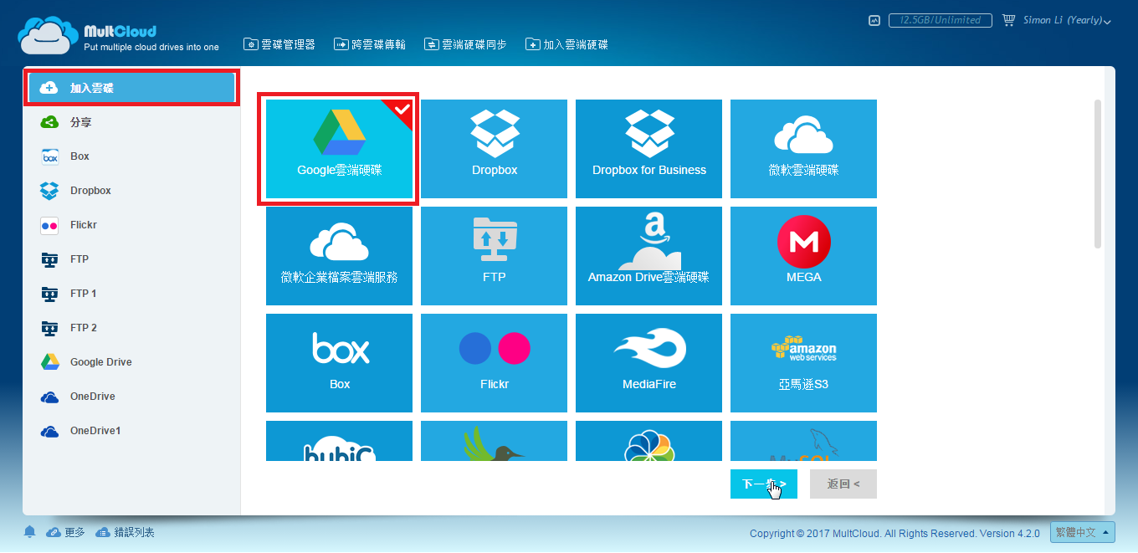Click the 返回 back button
Image resolution: width=1138 pixels, height=553 pixels.
tap(843, 484)
